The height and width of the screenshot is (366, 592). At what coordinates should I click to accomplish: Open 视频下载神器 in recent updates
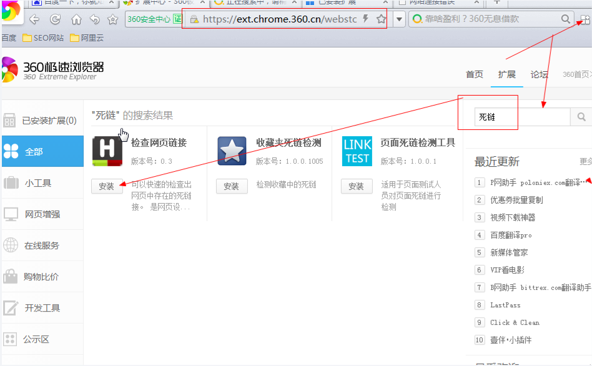[x=513, y=217]
